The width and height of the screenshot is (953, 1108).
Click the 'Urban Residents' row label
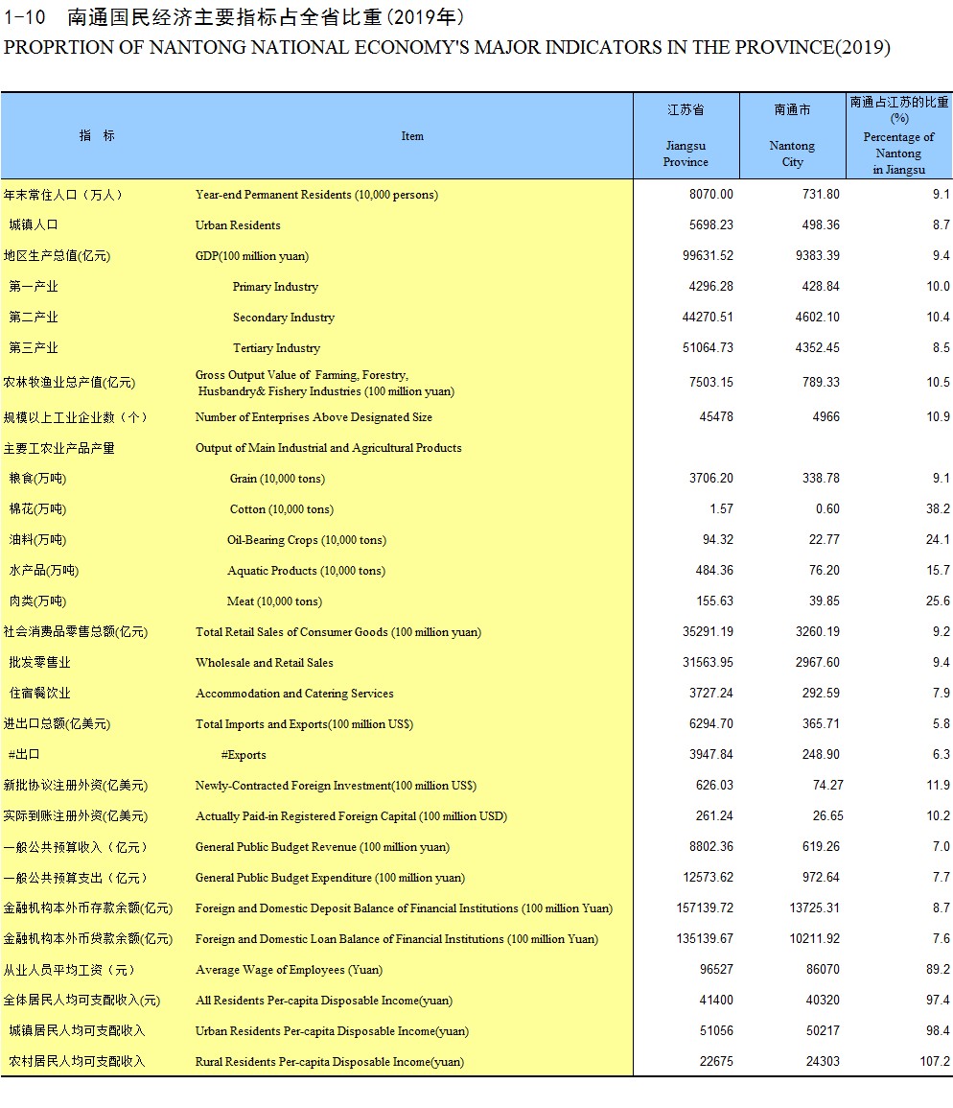238,225
